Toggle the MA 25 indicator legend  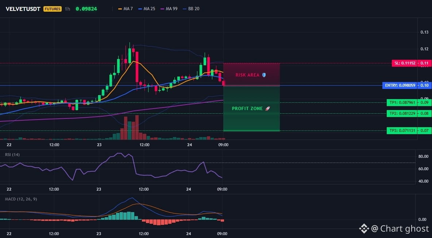147,9
